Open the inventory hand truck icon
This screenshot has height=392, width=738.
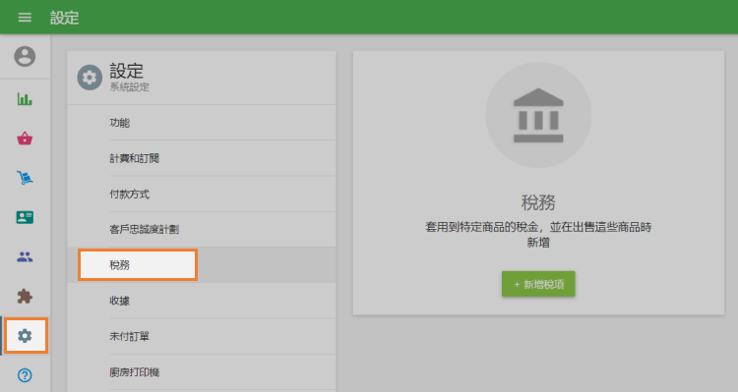pos(25,178)
